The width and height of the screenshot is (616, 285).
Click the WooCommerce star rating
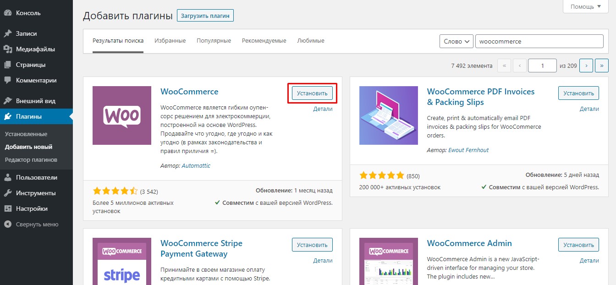tap(115, 191)
